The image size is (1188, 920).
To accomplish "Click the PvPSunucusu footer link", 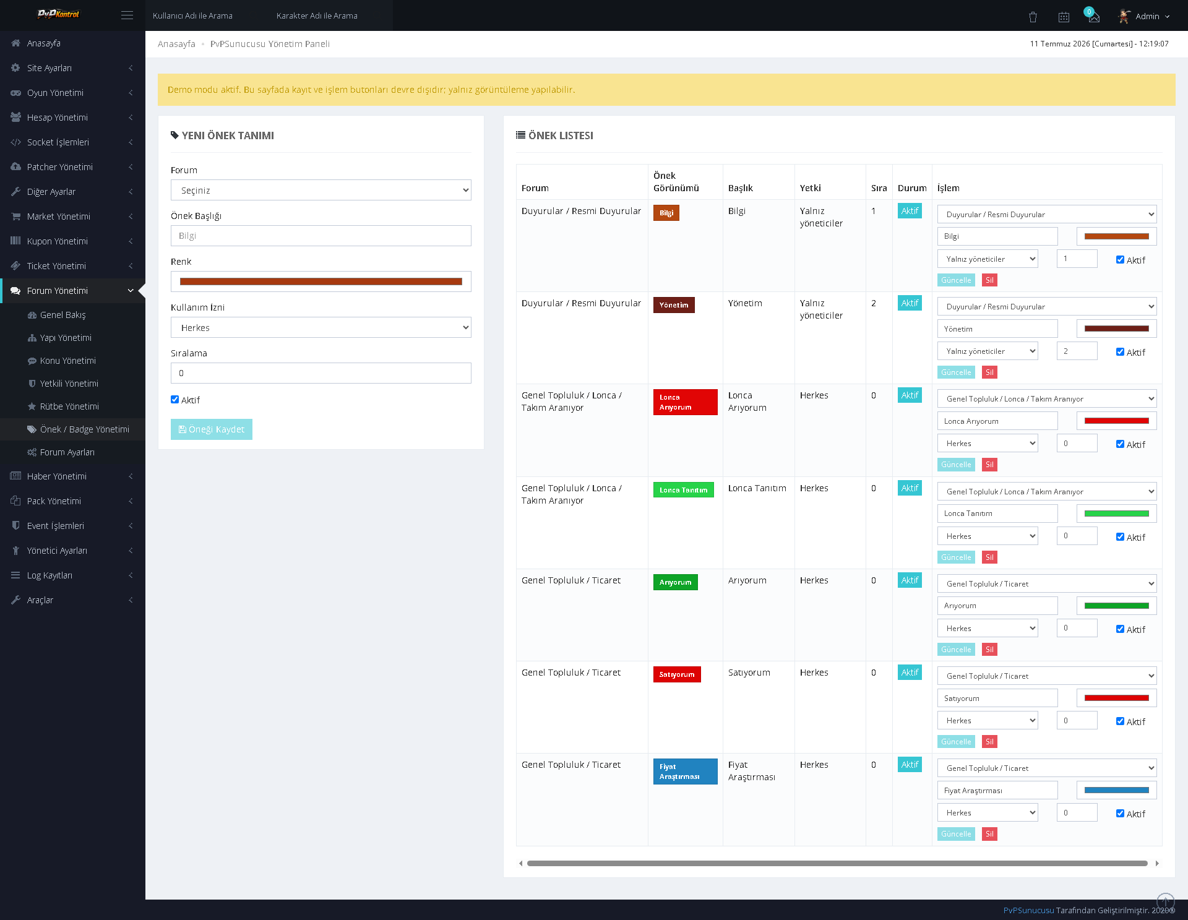I will point(1028,911).
